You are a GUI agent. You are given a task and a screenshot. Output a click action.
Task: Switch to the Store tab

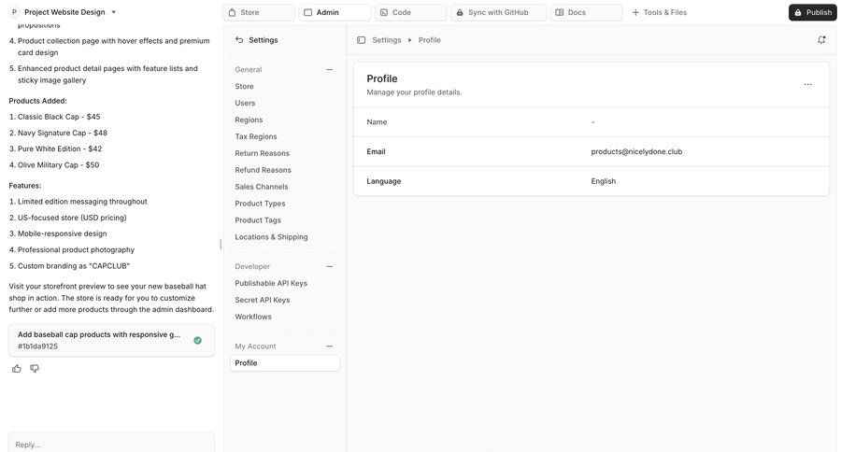tap(259, 12)
